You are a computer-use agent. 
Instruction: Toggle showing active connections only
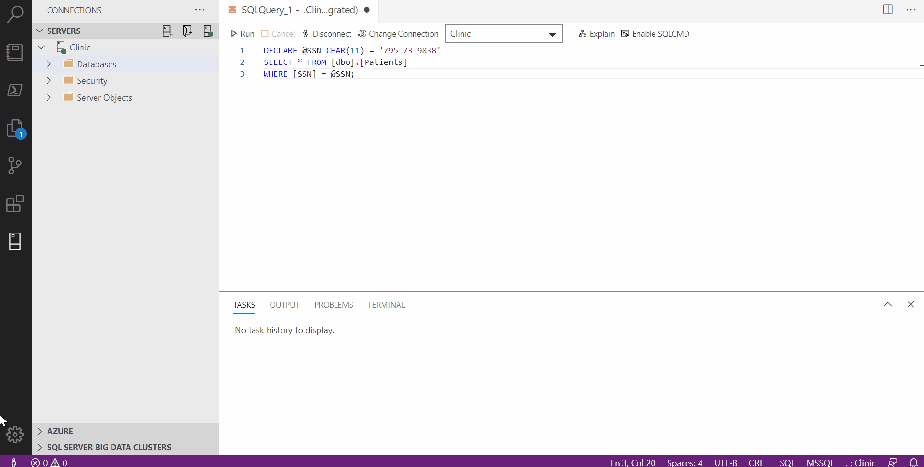[207, 31]
